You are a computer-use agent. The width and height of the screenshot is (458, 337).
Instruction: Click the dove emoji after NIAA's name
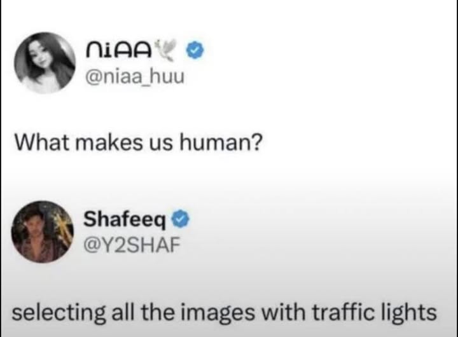coord(166,50)
